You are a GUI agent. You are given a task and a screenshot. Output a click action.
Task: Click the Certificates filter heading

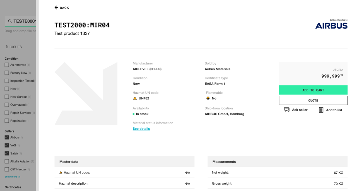[13, 187]
